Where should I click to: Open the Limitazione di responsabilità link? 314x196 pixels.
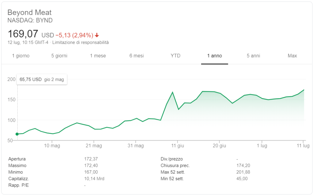81,42
